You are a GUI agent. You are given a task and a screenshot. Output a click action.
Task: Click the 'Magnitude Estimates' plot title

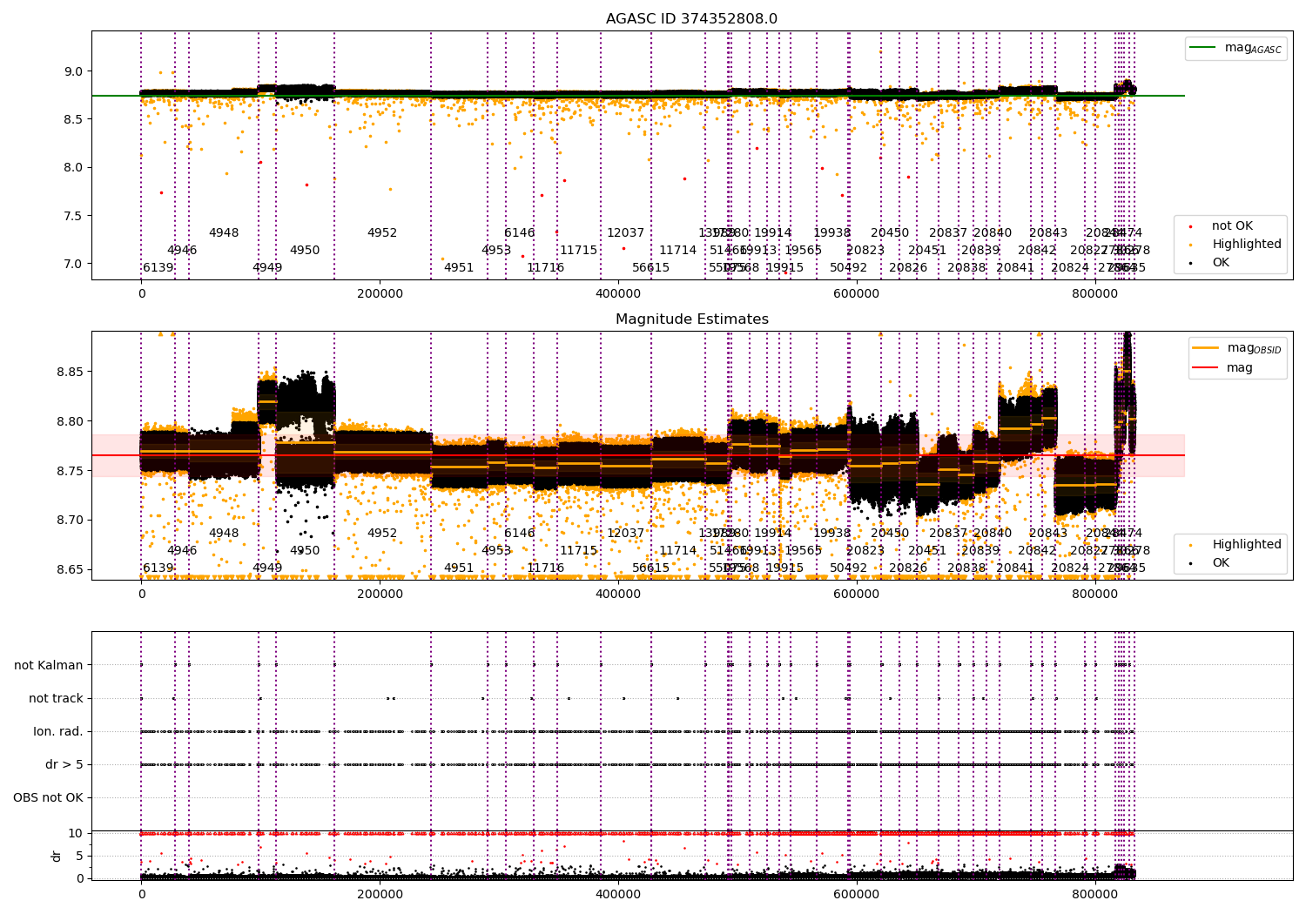691,319
